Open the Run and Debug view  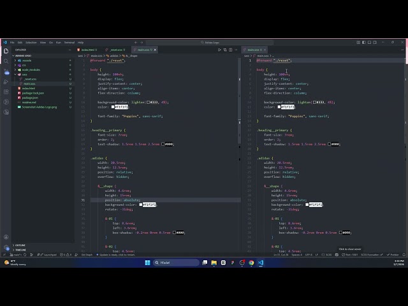(6, 82)
